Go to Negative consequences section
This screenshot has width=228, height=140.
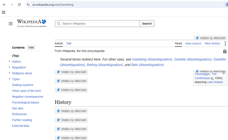click(x=28, y=97)
